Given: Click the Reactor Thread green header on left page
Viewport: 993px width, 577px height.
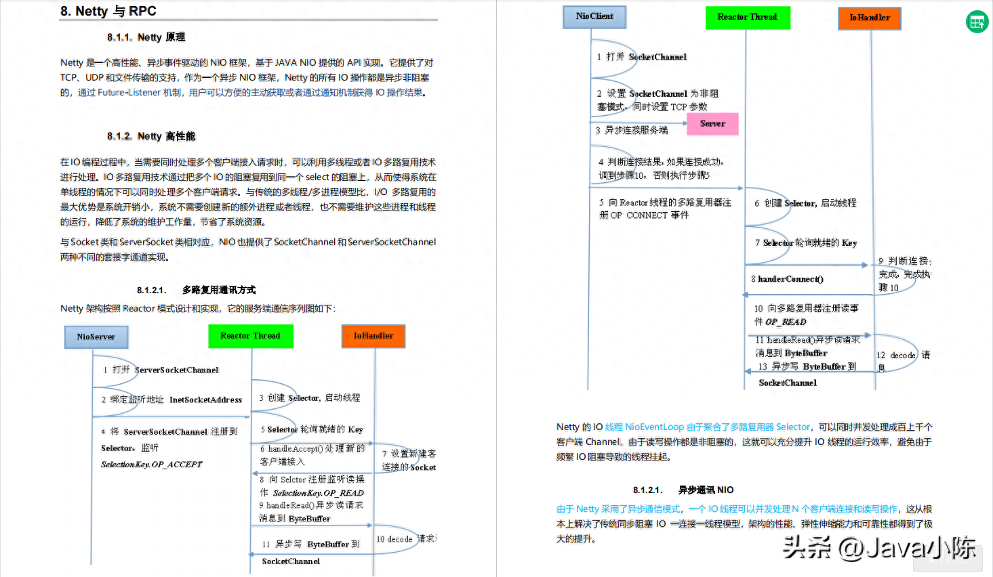Looking at the screenshot, I should click(x=251, y=336).
